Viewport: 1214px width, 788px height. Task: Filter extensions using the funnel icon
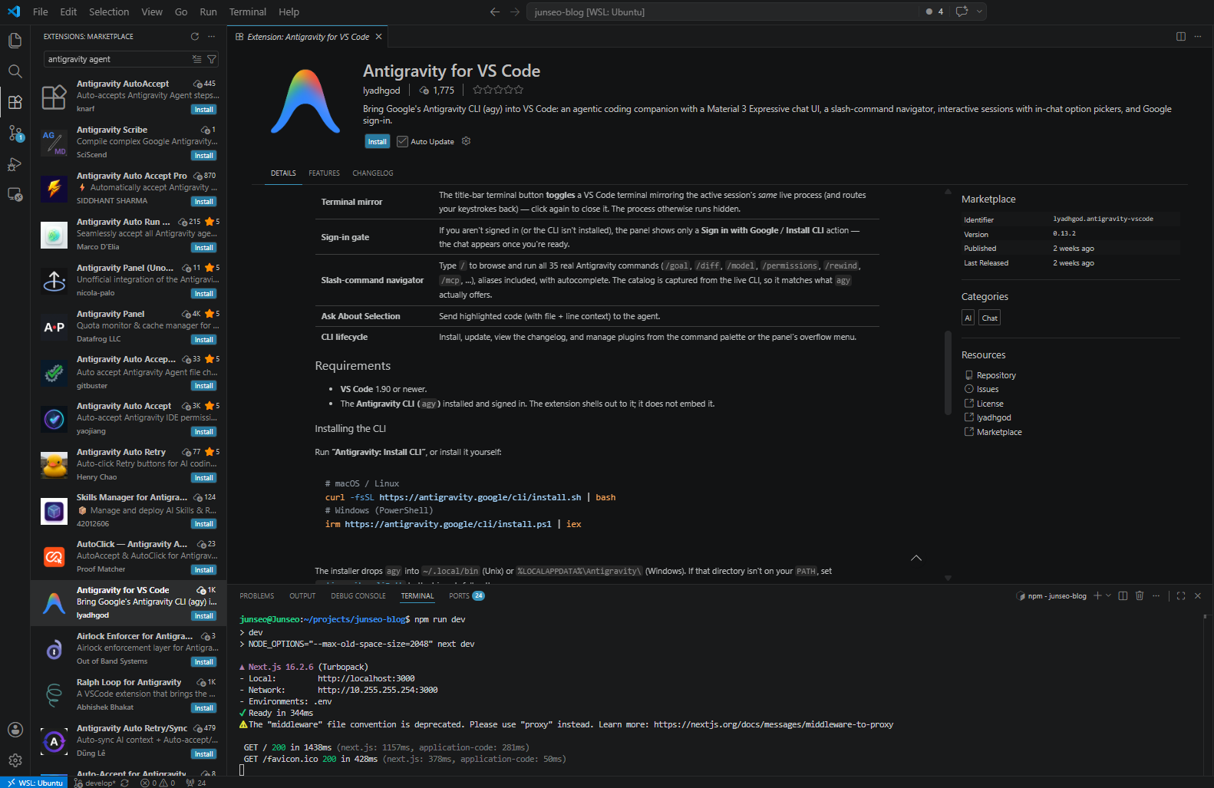tap(212, 59)
